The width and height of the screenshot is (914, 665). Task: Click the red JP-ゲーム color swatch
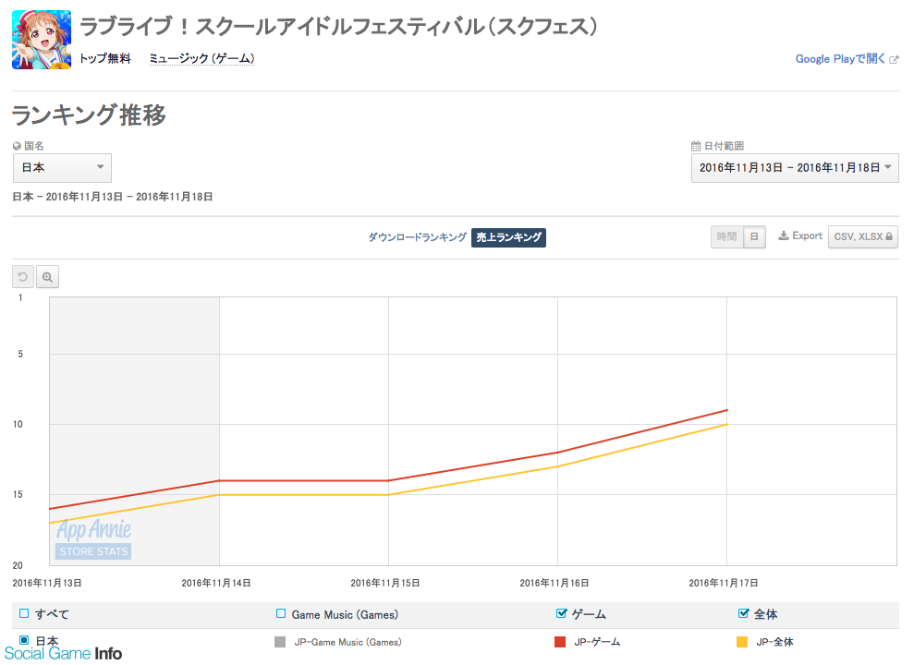pyautogui.click(x=560, y=642)
